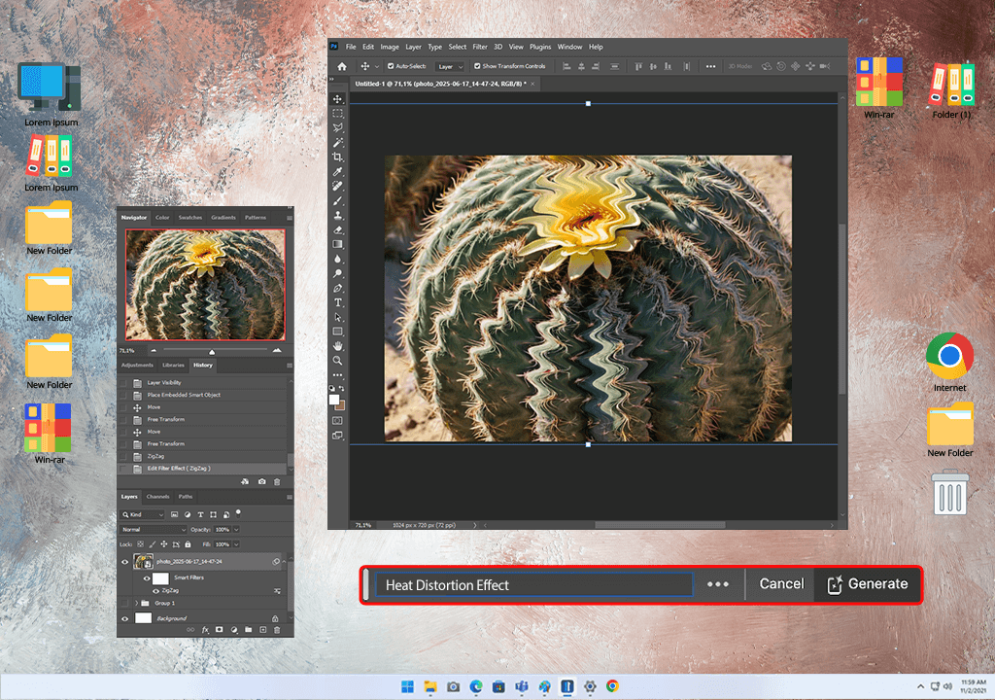Hide the photo_2025-06-17 layer eye

click(124, 562)
